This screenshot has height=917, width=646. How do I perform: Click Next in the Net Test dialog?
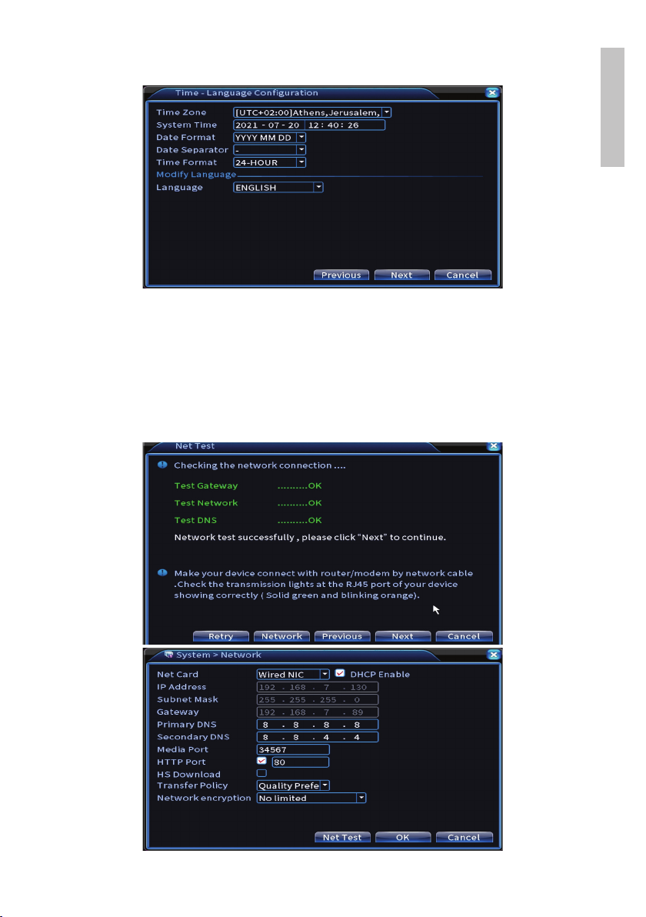(x=403, y=636)
